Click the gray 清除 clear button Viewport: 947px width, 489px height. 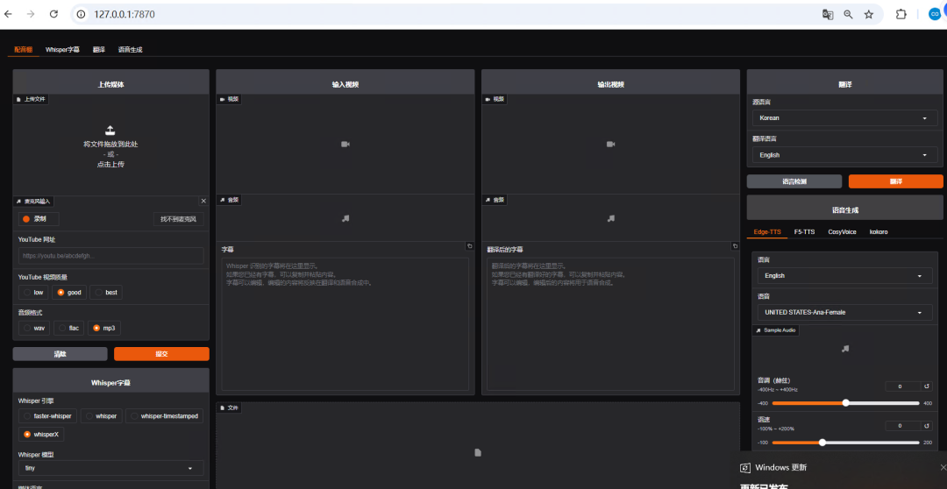60,354
